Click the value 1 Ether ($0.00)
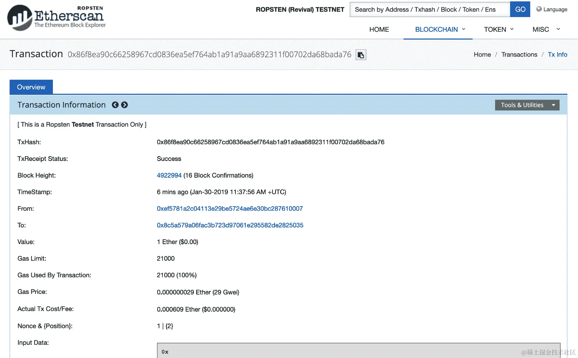 [177, 242]
